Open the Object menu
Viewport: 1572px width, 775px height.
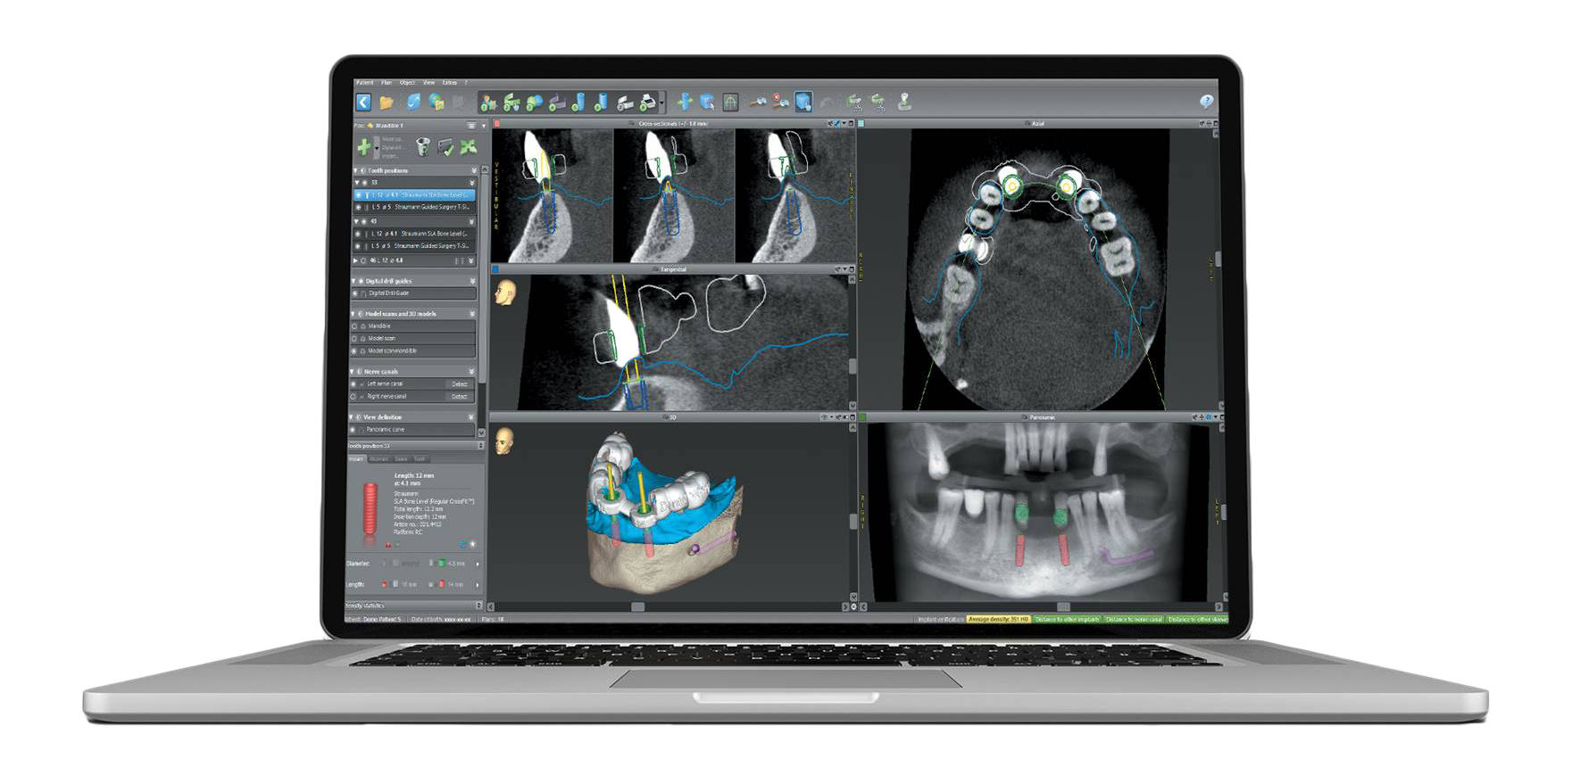tap(407, 82)
